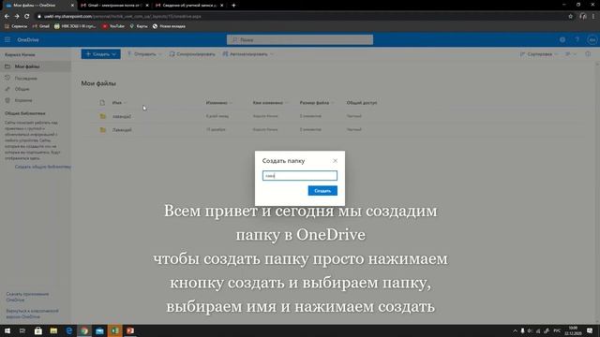Viewport: 600px width, 337px height.
Task: Open PowerPoint from the taskbar
Action: pyautogui.click(x=130, y=330)
